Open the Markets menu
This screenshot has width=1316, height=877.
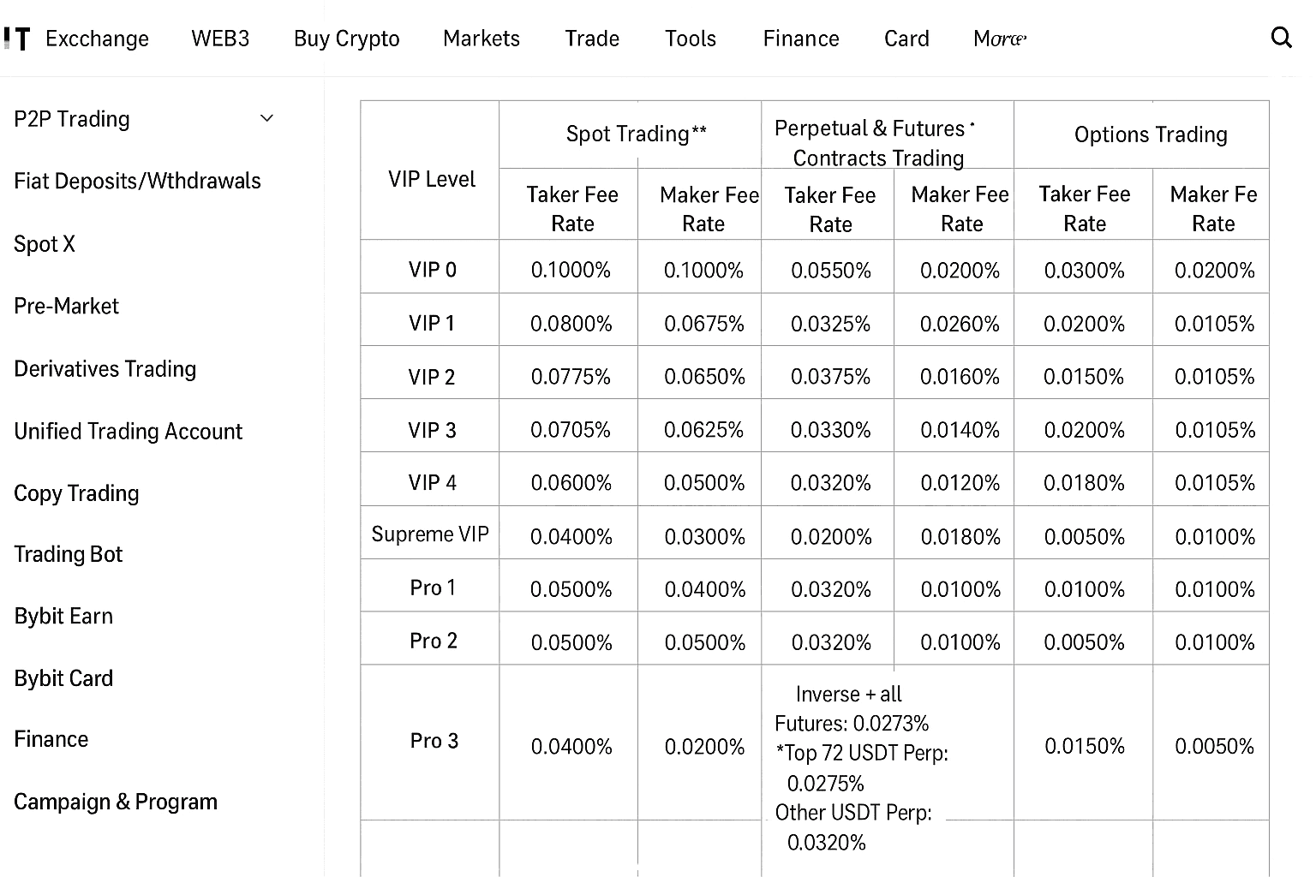pyautogui.click(x=482, y=39)
